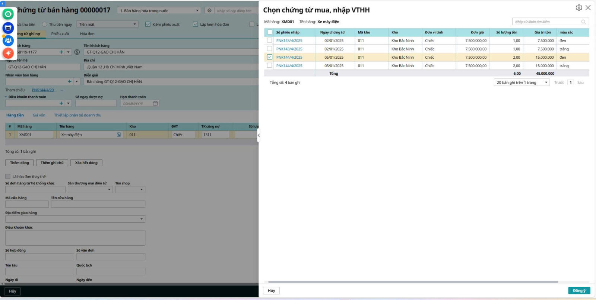Check the PNK143/4/2025 row with màu sắc trắng
The width and height of the screenshot is (596, 300).
click(x=270, y=49)
